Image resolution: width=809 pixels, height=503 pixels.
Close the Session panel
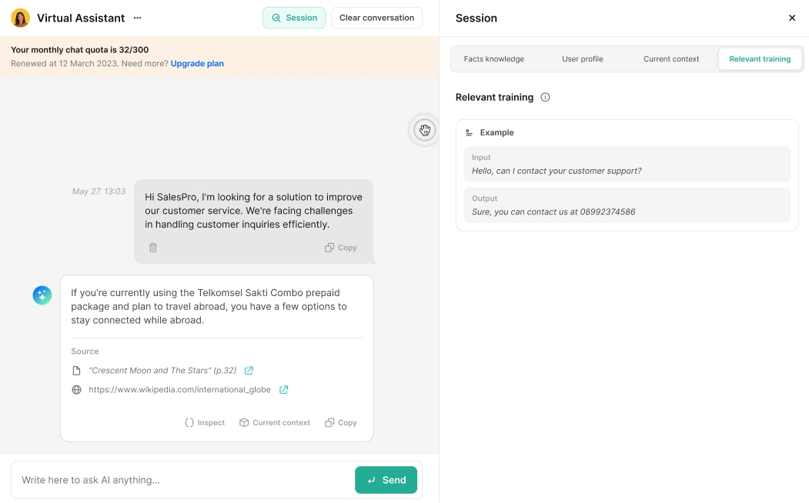pyautogui.click(x=792, y=18)
